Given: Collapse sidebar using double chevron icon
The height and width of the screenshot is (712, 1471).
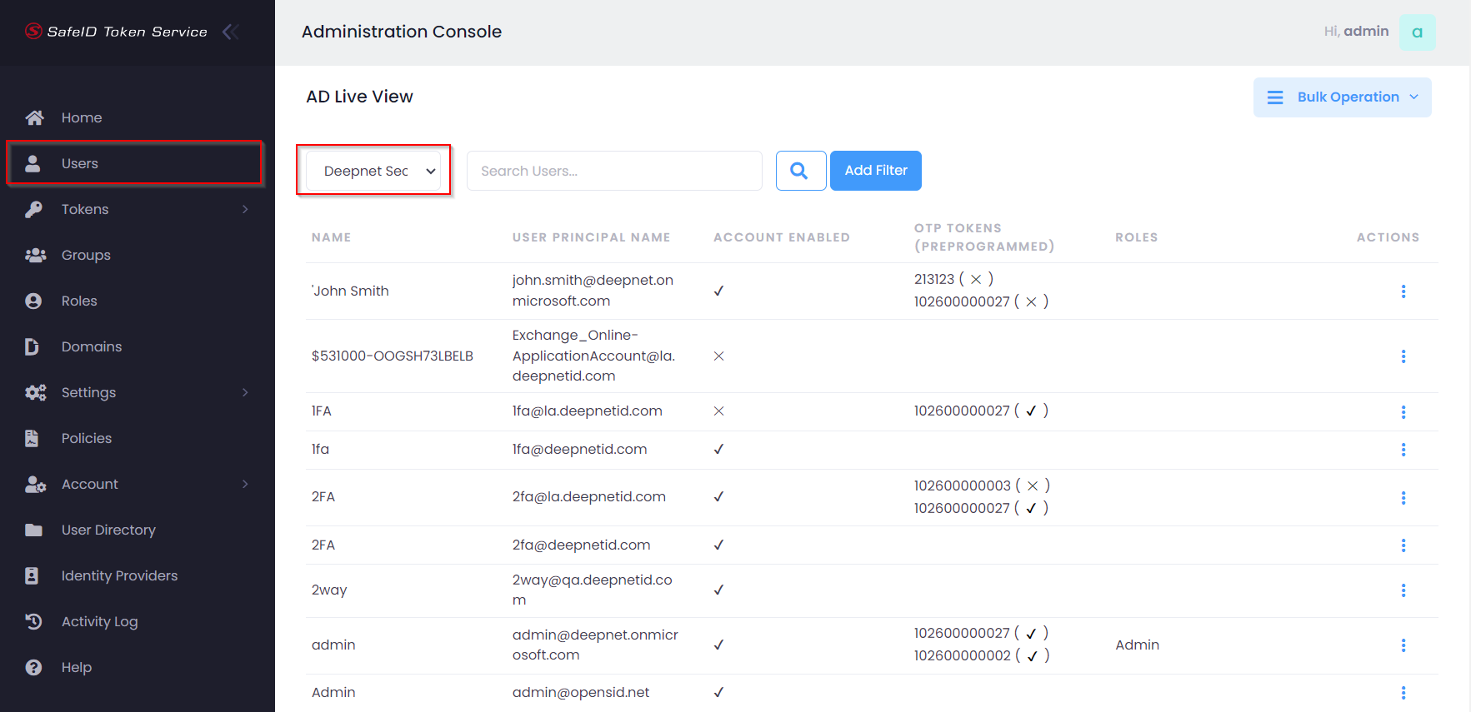Looking at the screenshot, I should click(x=231, y=32).
